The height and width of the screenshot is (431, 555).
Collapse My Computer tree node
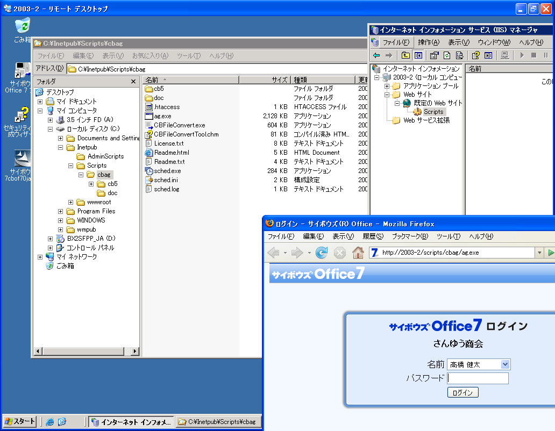pos(40,111)
